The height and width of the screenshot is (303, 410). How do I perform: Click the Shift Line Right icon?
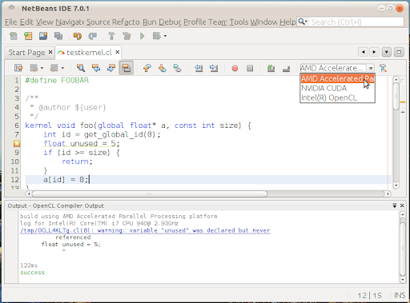[214, 68]
